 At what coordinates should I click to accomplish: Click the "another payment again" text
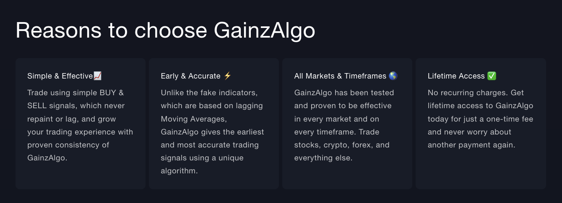point(471,145)
